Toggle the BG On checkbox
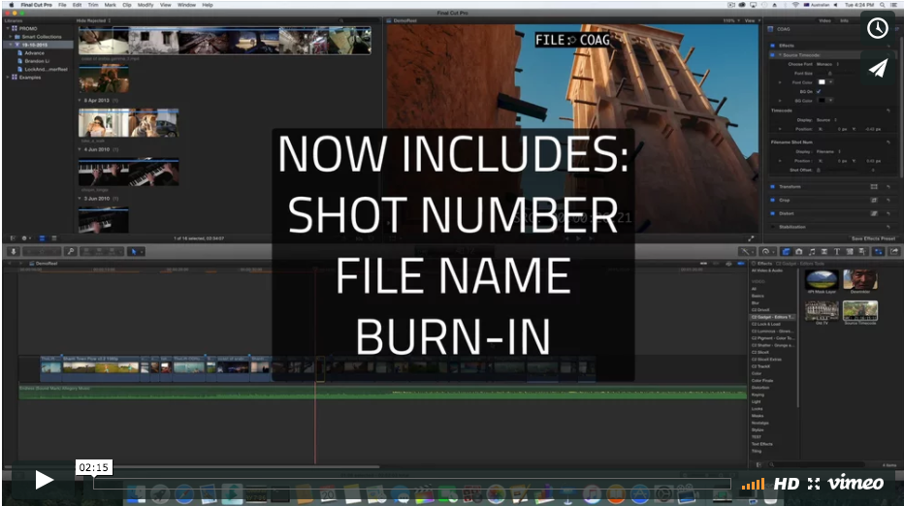The image size is (904, 506). tap(819, 91)
